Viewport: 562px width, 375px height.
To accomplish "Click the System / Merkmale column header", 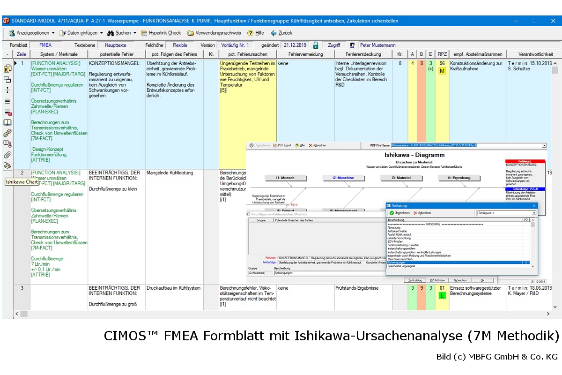I will (x=59, y=54).
